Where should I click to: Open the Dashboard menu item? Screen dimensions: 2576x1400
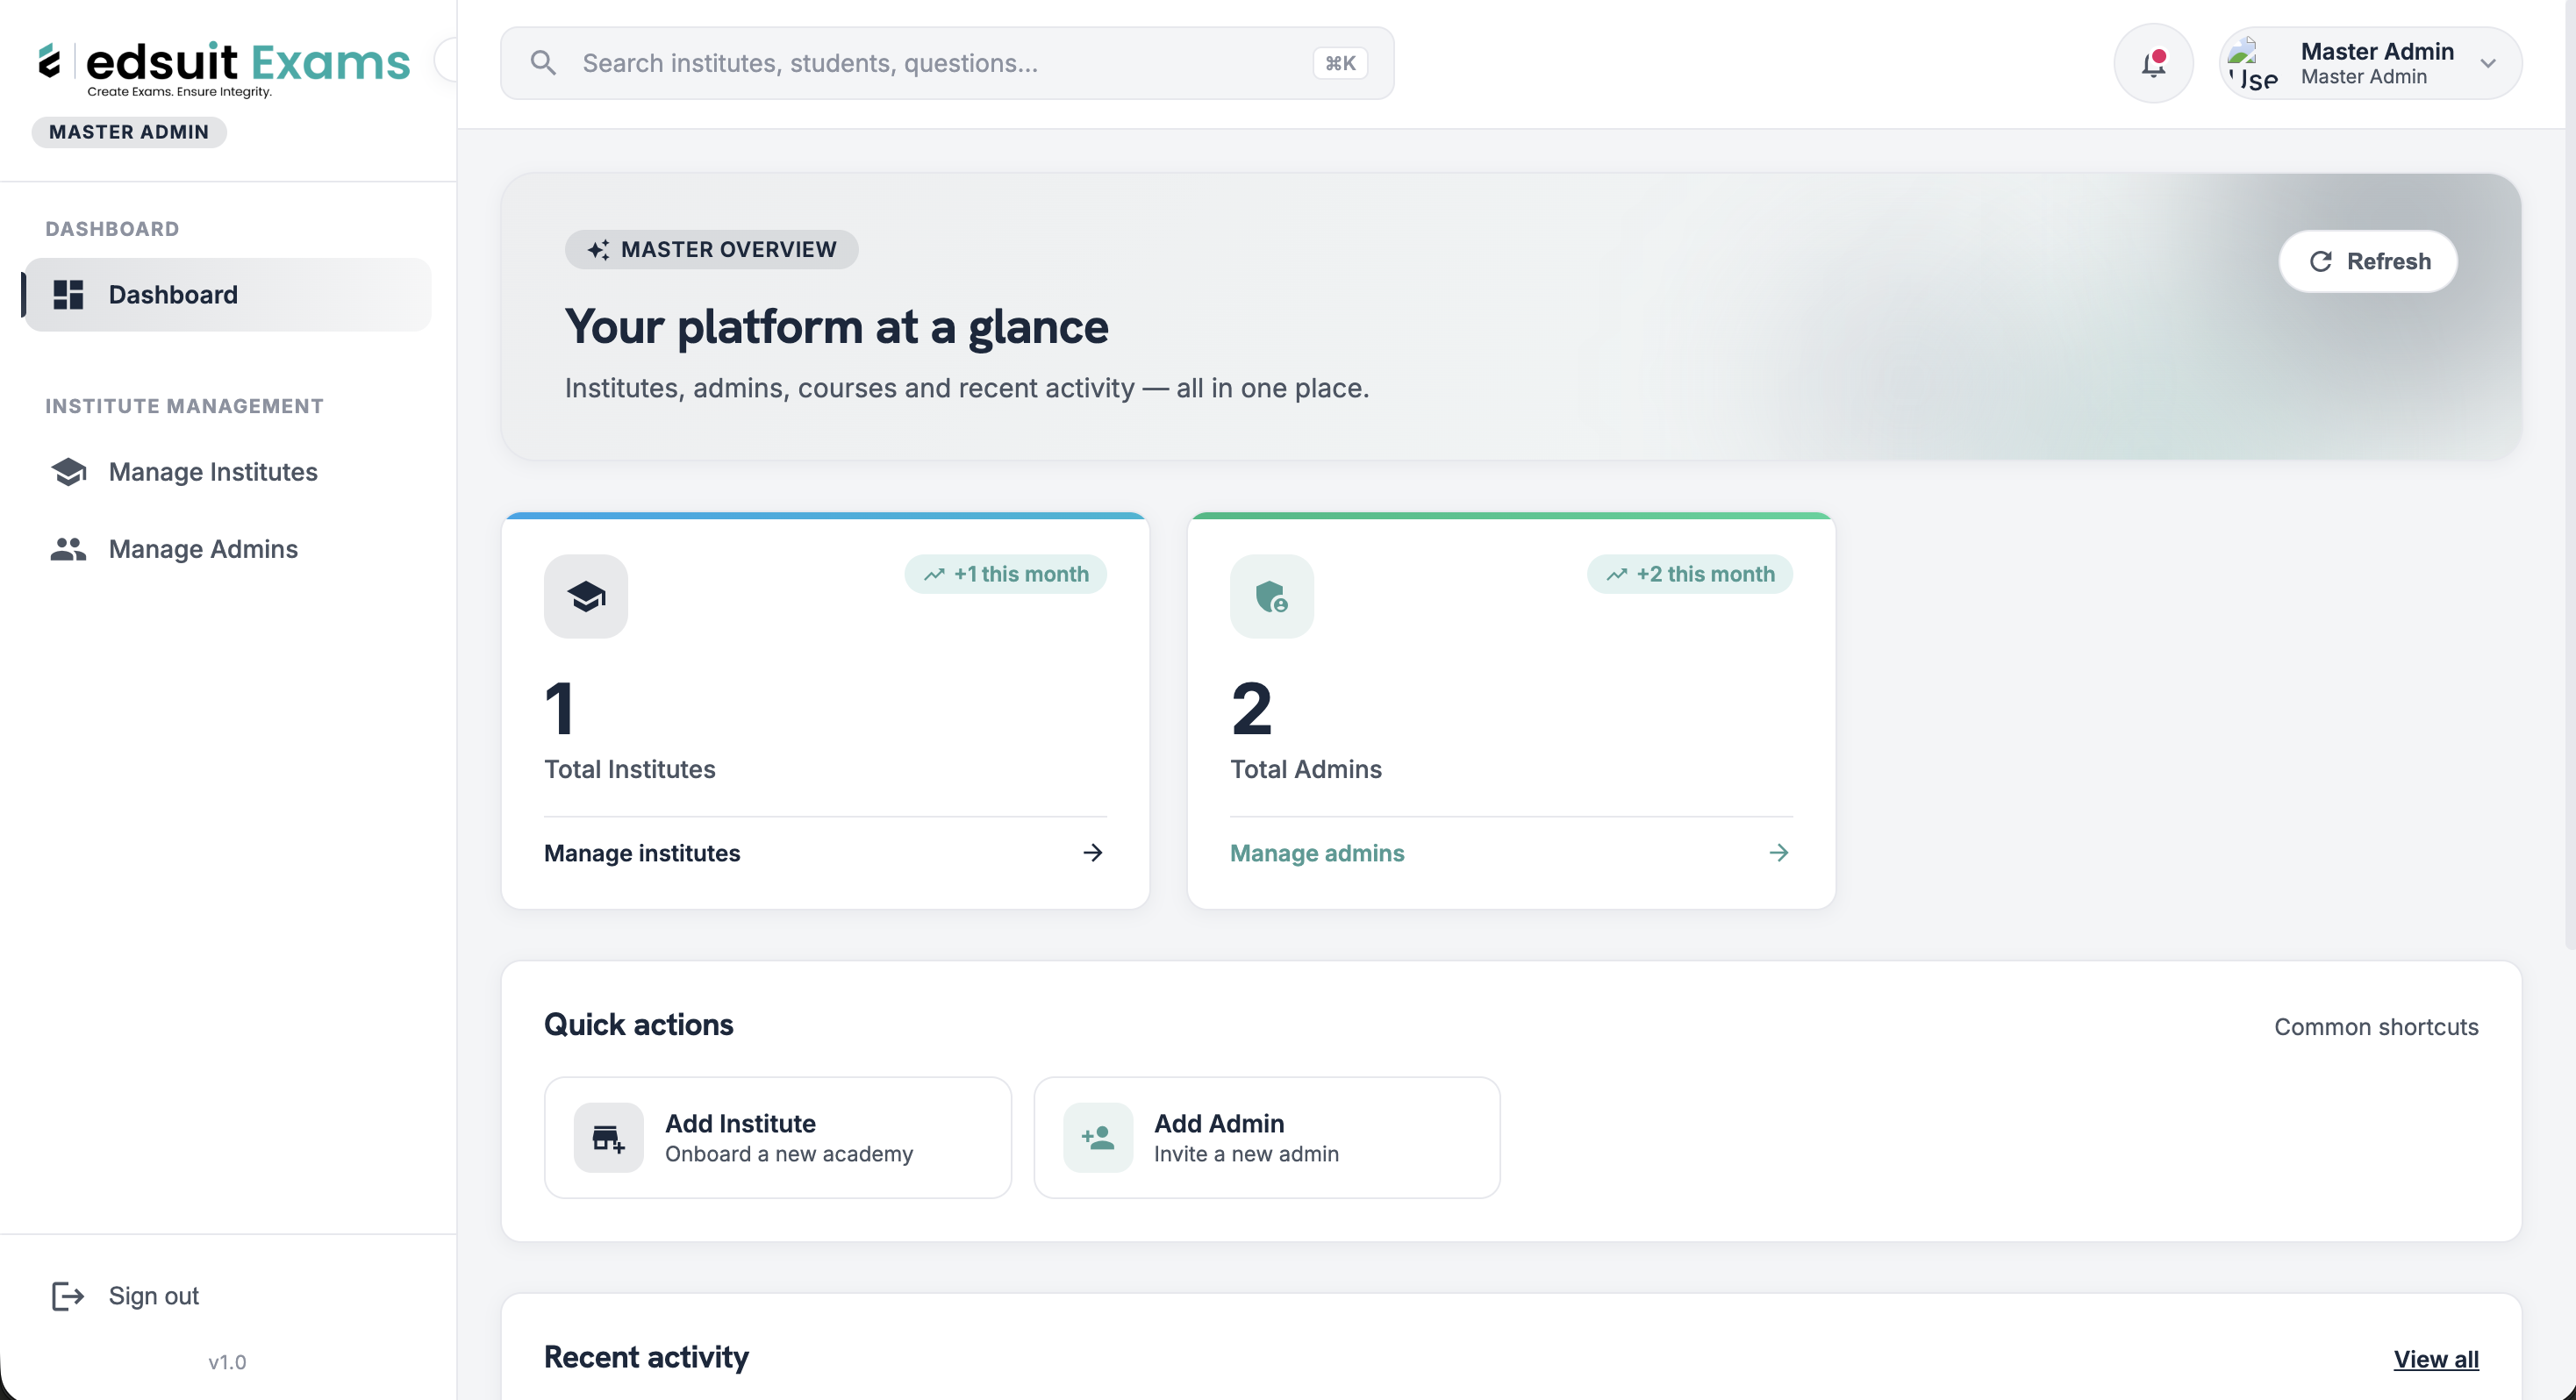[x=228, y=295]
